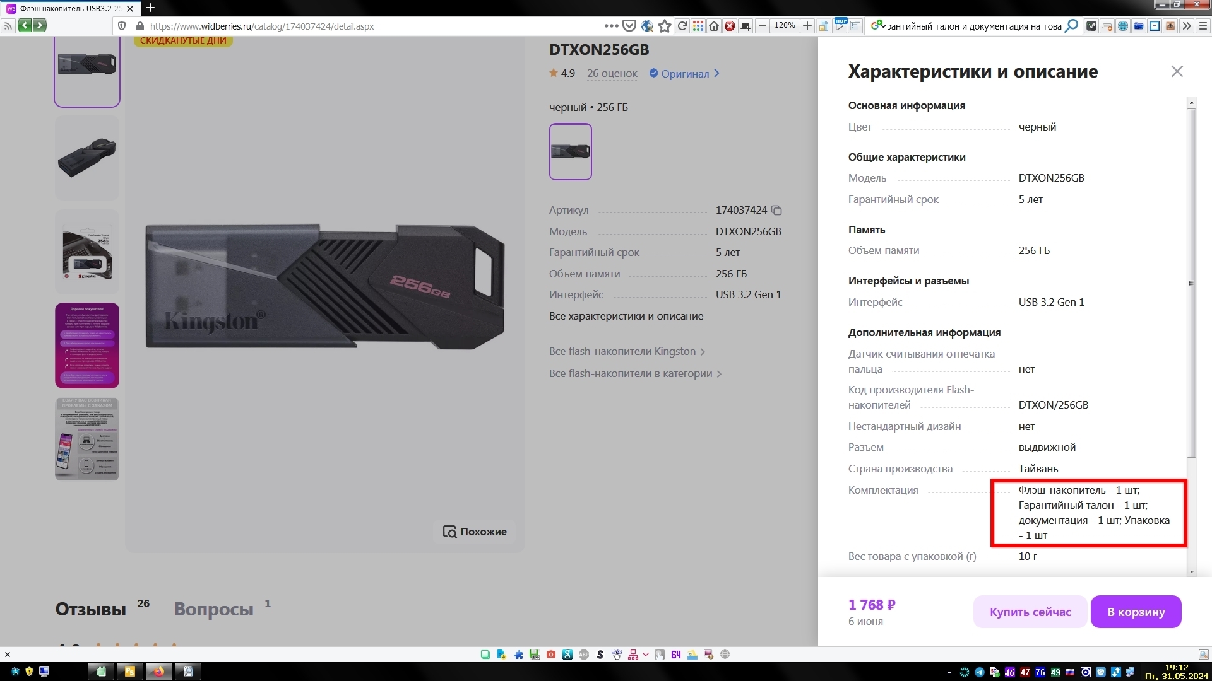Open the search engine selector dropdown
1212x681 pixels.
coord(878,26)
